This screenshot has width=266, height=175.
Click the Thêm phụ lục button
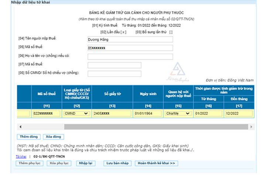[29, 163]
